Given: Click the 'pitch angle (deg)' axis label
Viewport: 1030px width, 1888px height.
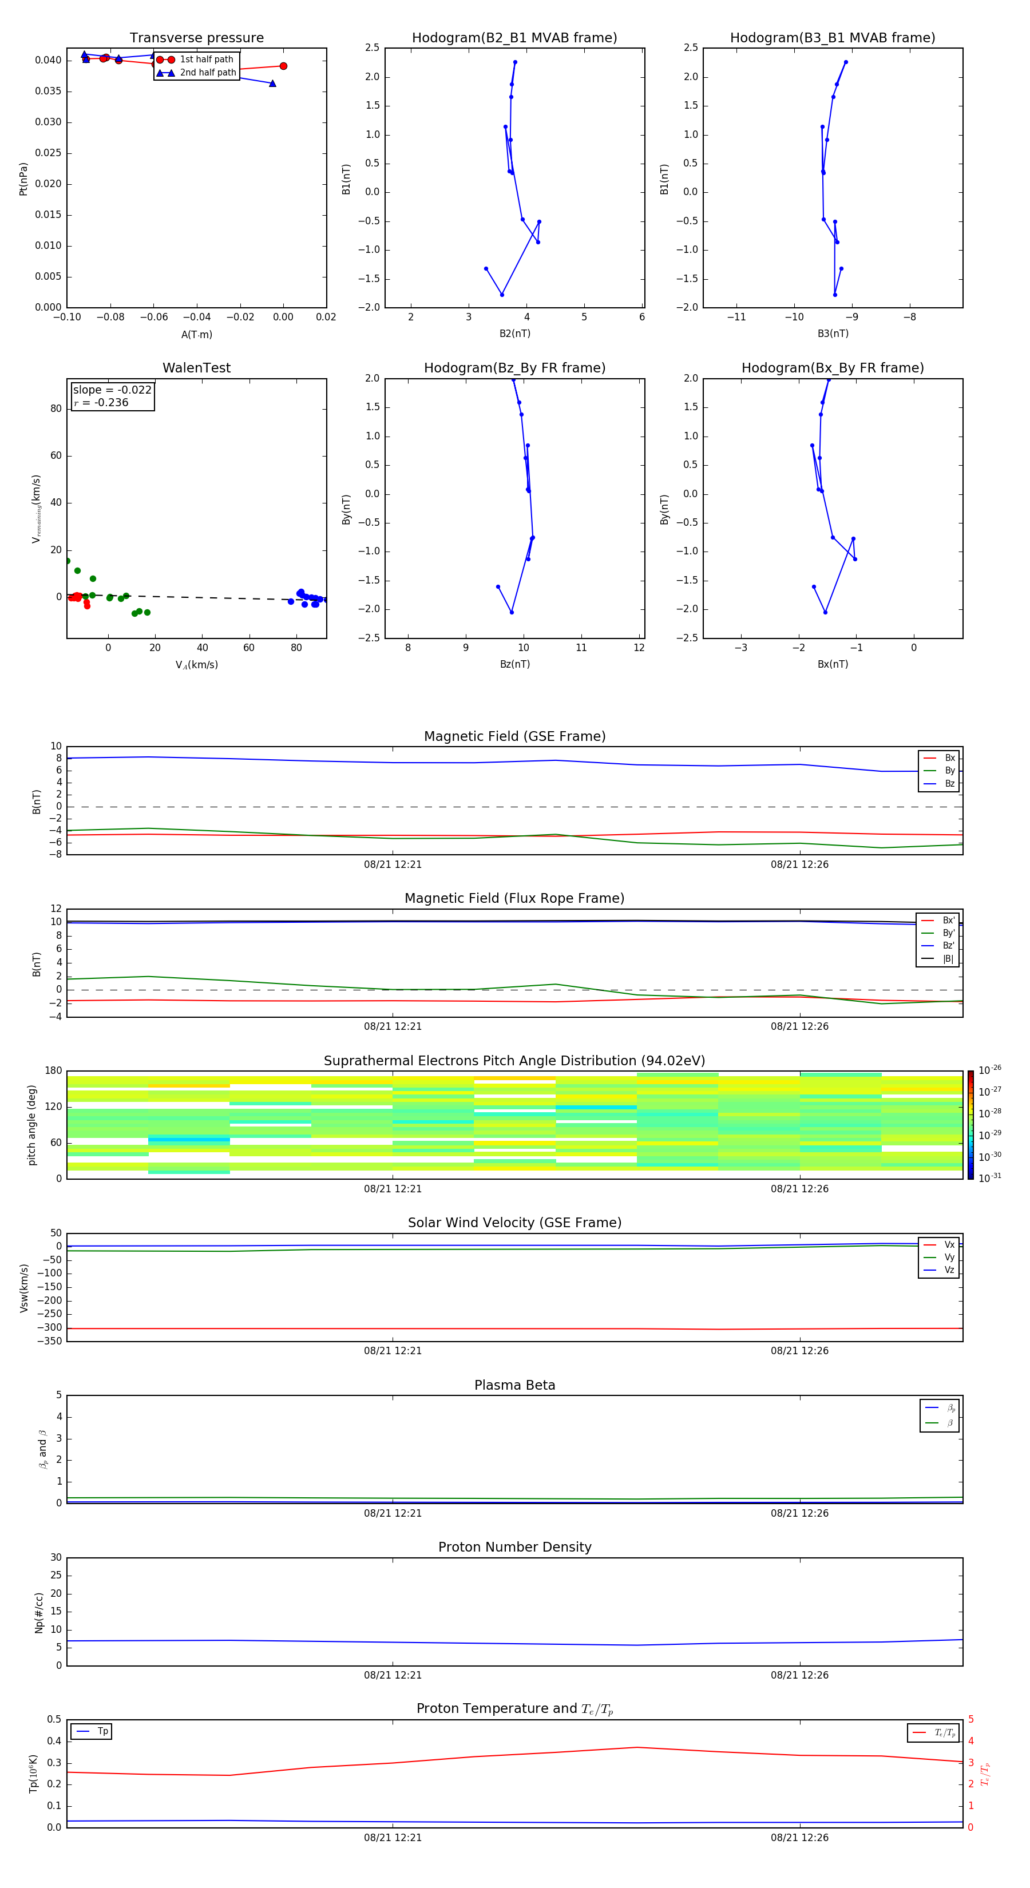Looking at the screenshot, I should tap(32, 1125).
